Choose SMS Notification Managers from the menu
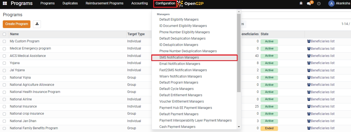This screenshot has width=351, height=132. pyautogui.click(x=179, y=58)
